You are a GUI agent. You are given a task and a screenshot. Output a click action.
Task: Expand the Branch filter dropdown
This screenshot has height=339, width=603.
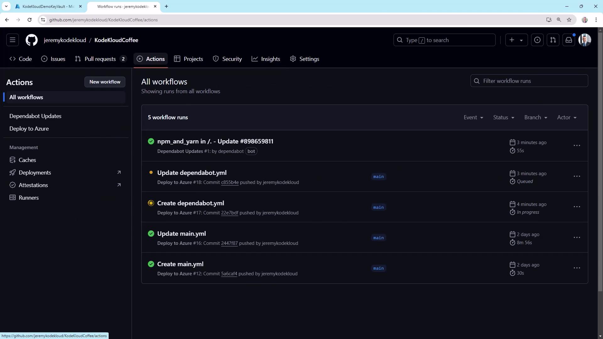pyautogui.click(x=535, y=117)
